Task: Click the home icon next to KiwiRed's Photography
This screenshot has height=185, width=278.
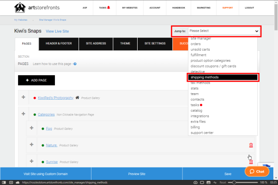Action: (78, 98)
